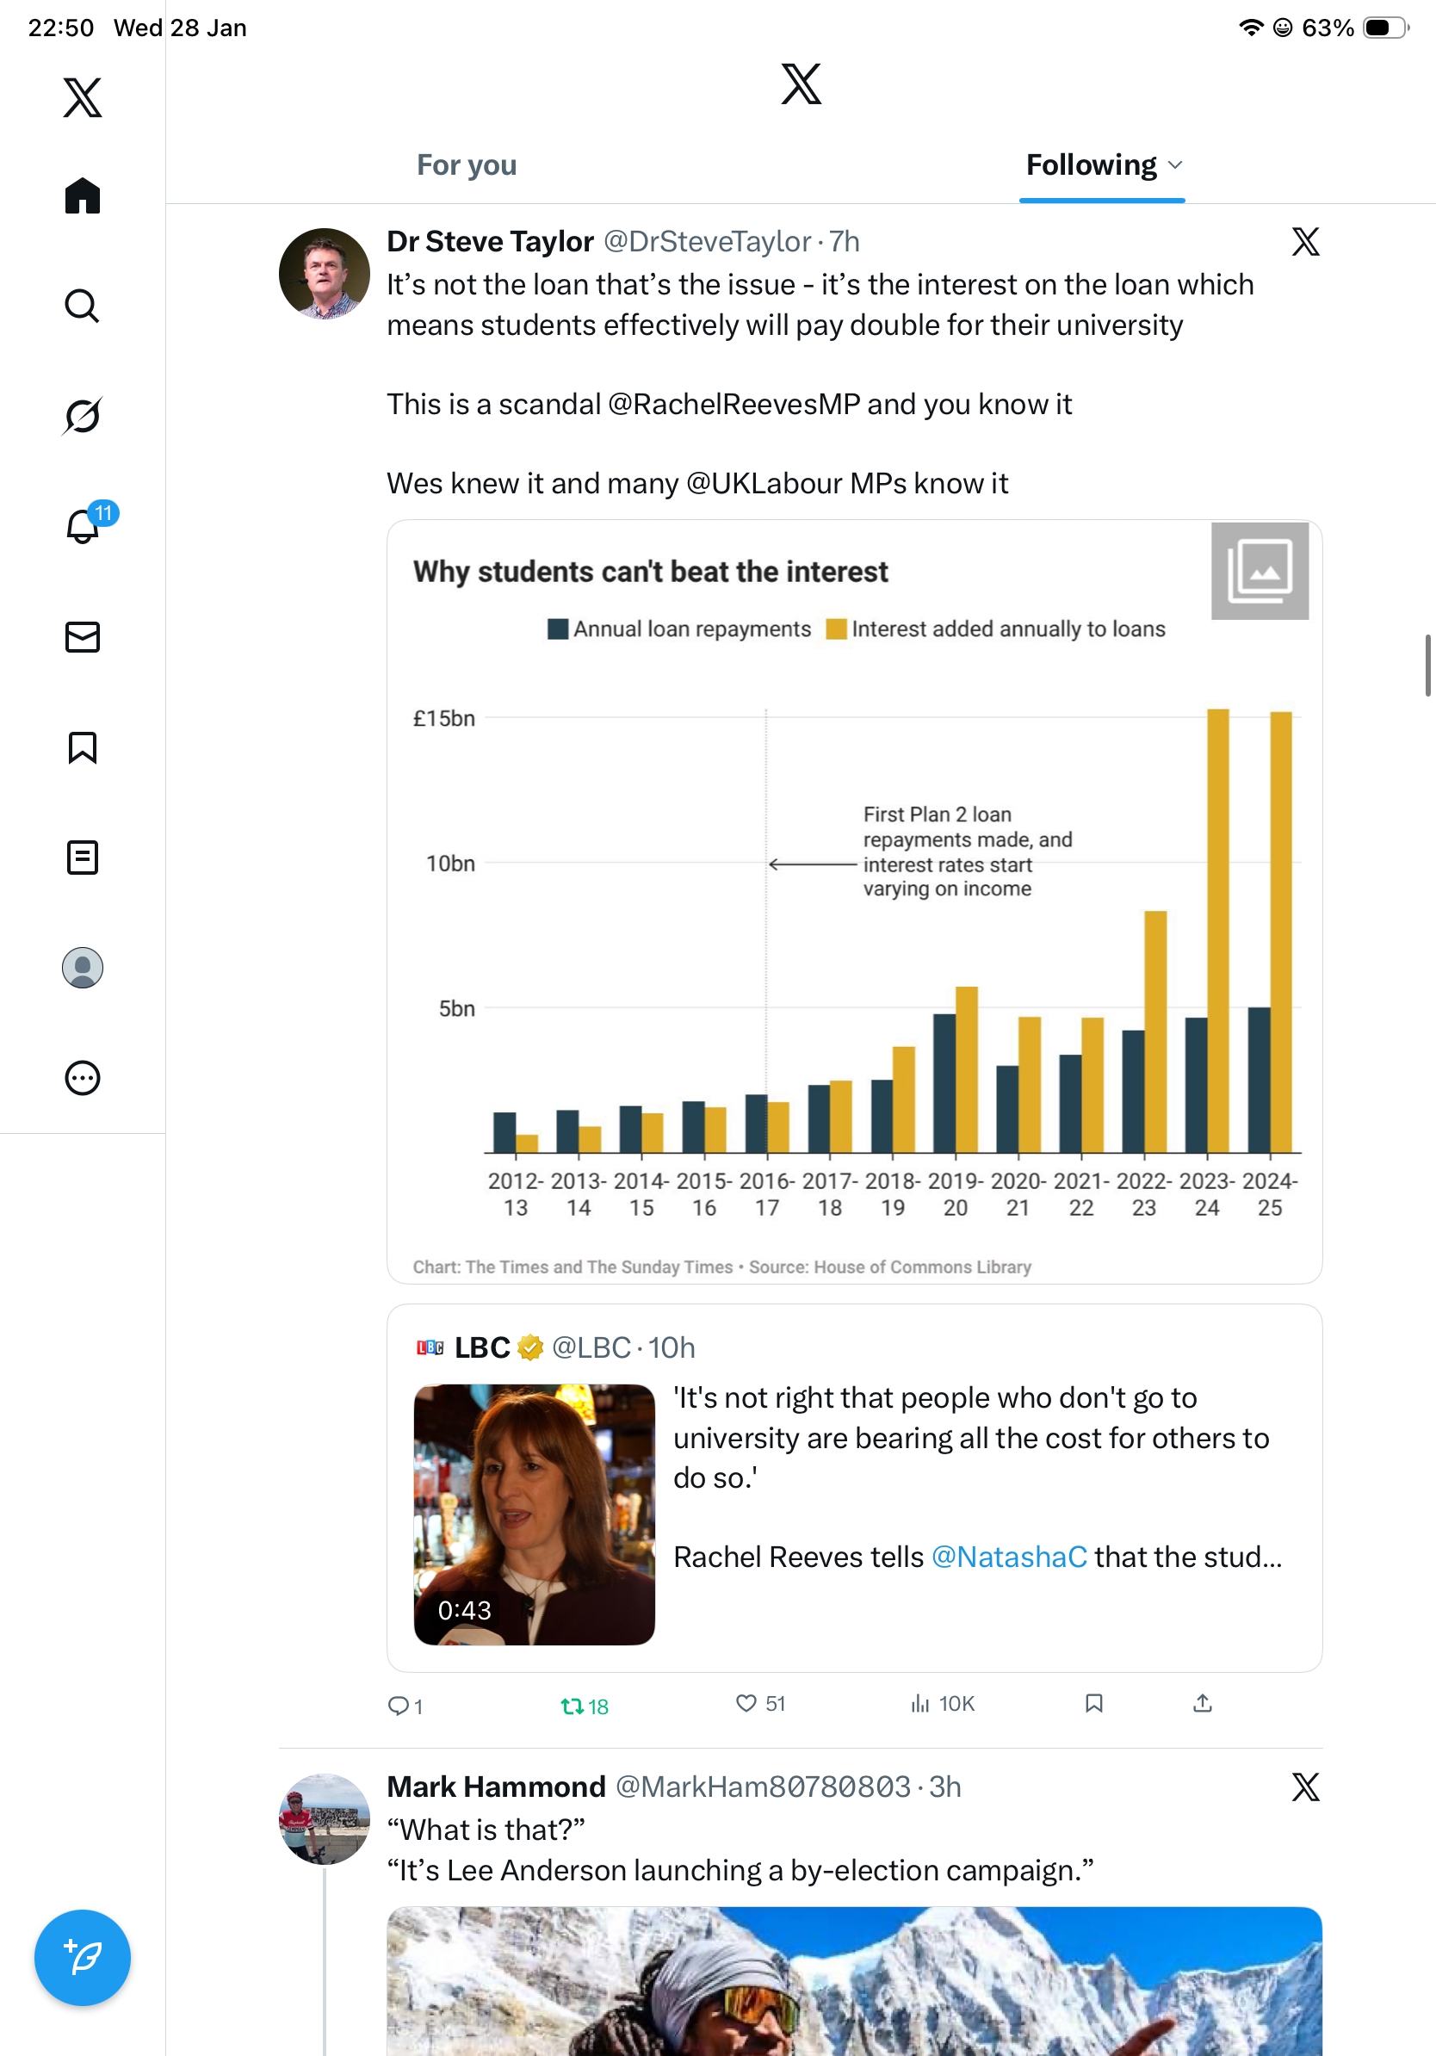Open Grok menu on Mark Hammond's post
The image size is (1436, 2056).
click(1304, 1787)
